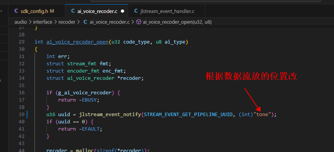Click the 'interface' breadcrumb segment

[x=43, y=22]
